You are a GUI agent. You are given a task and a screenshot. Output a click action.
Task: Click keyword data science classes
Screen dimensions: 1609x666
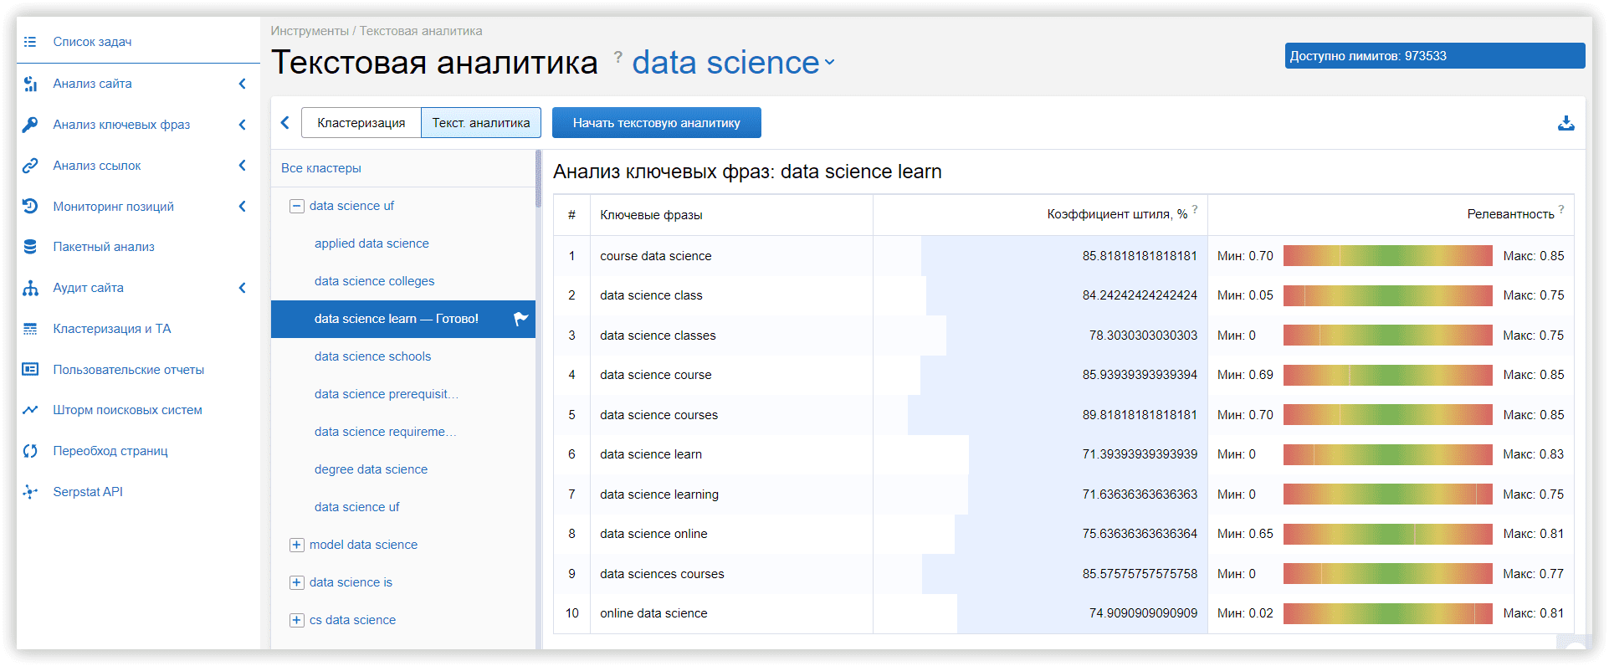[658, 336]
